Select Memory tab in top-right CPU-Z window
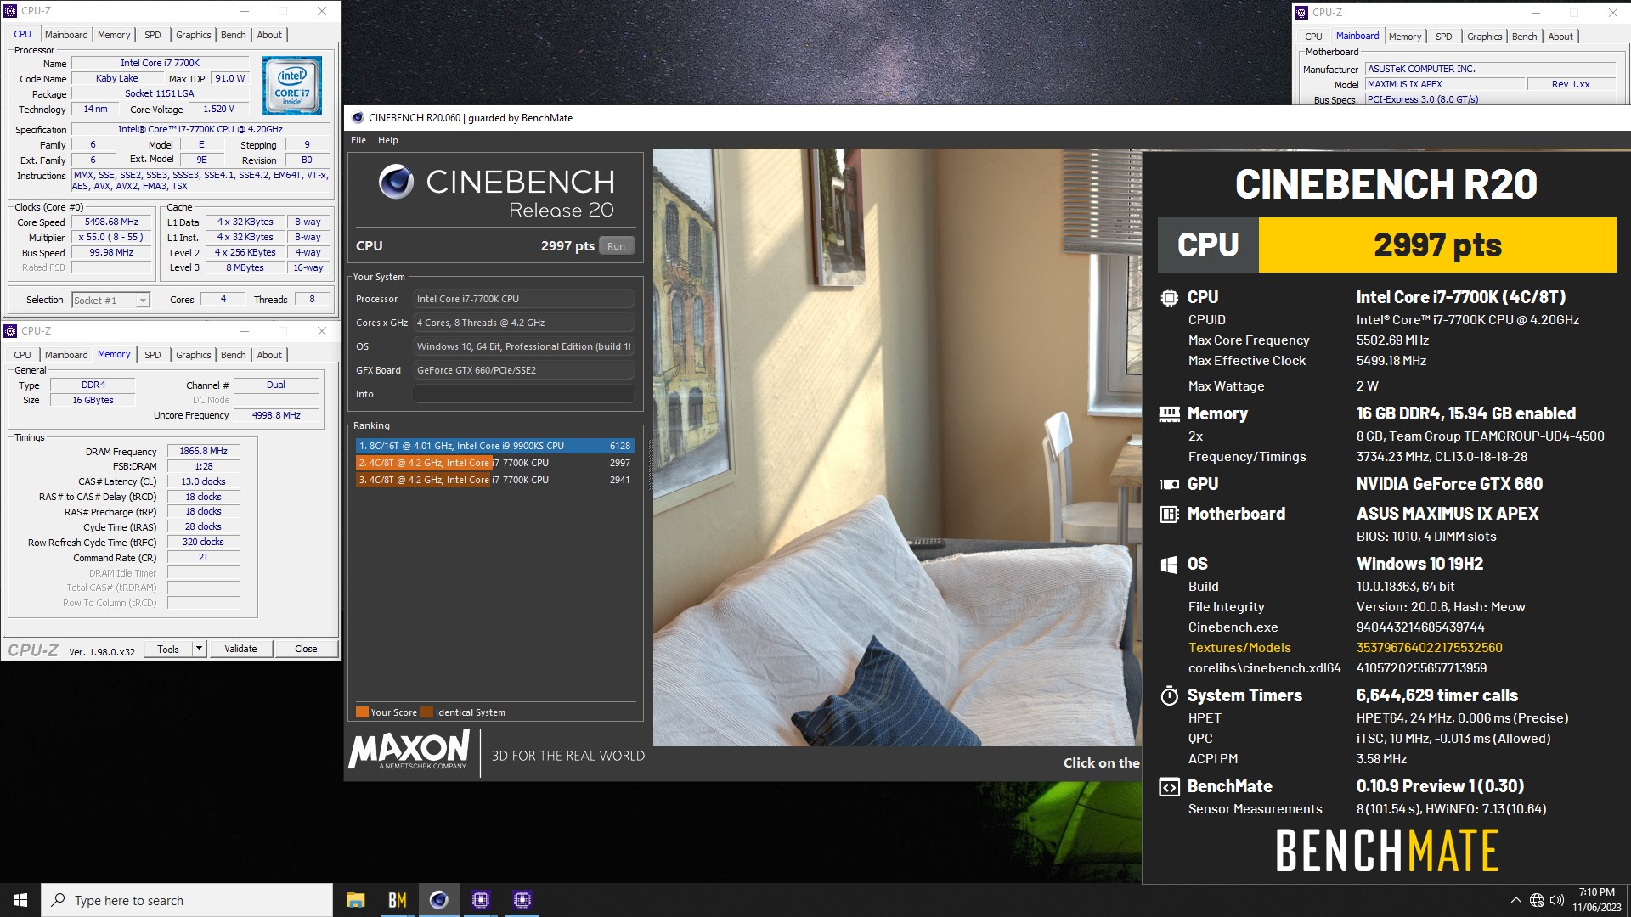1631x917 pixels. [x=1405, y=37]
